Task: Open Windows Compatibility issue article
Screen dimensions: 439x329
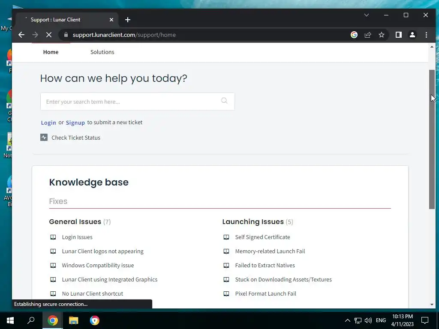Action: (98, 266)
